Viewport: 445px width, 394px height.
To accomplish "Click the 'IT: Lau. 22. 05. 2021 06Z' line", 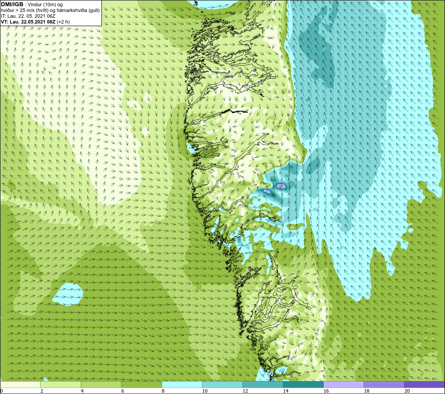I will point(28,16).
